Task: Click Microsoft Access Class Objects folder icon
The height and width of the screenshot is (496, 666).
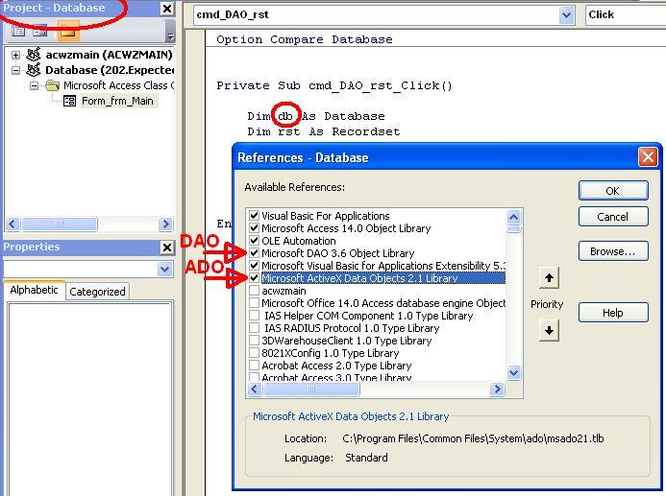Action: (x=52, y=85)
